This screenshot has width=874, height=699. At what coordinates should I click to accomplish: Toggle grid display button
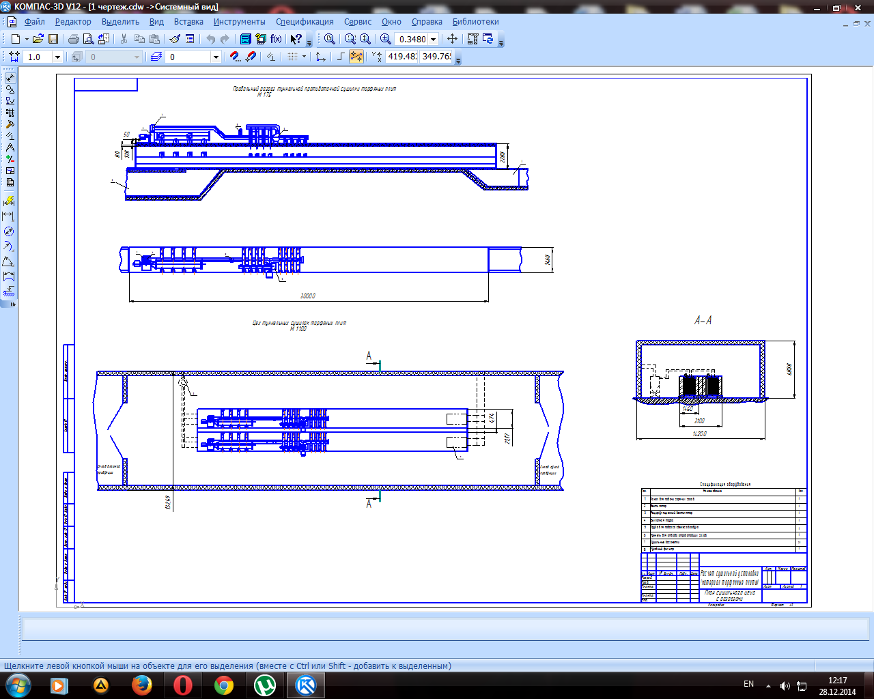tap(293, 57)
